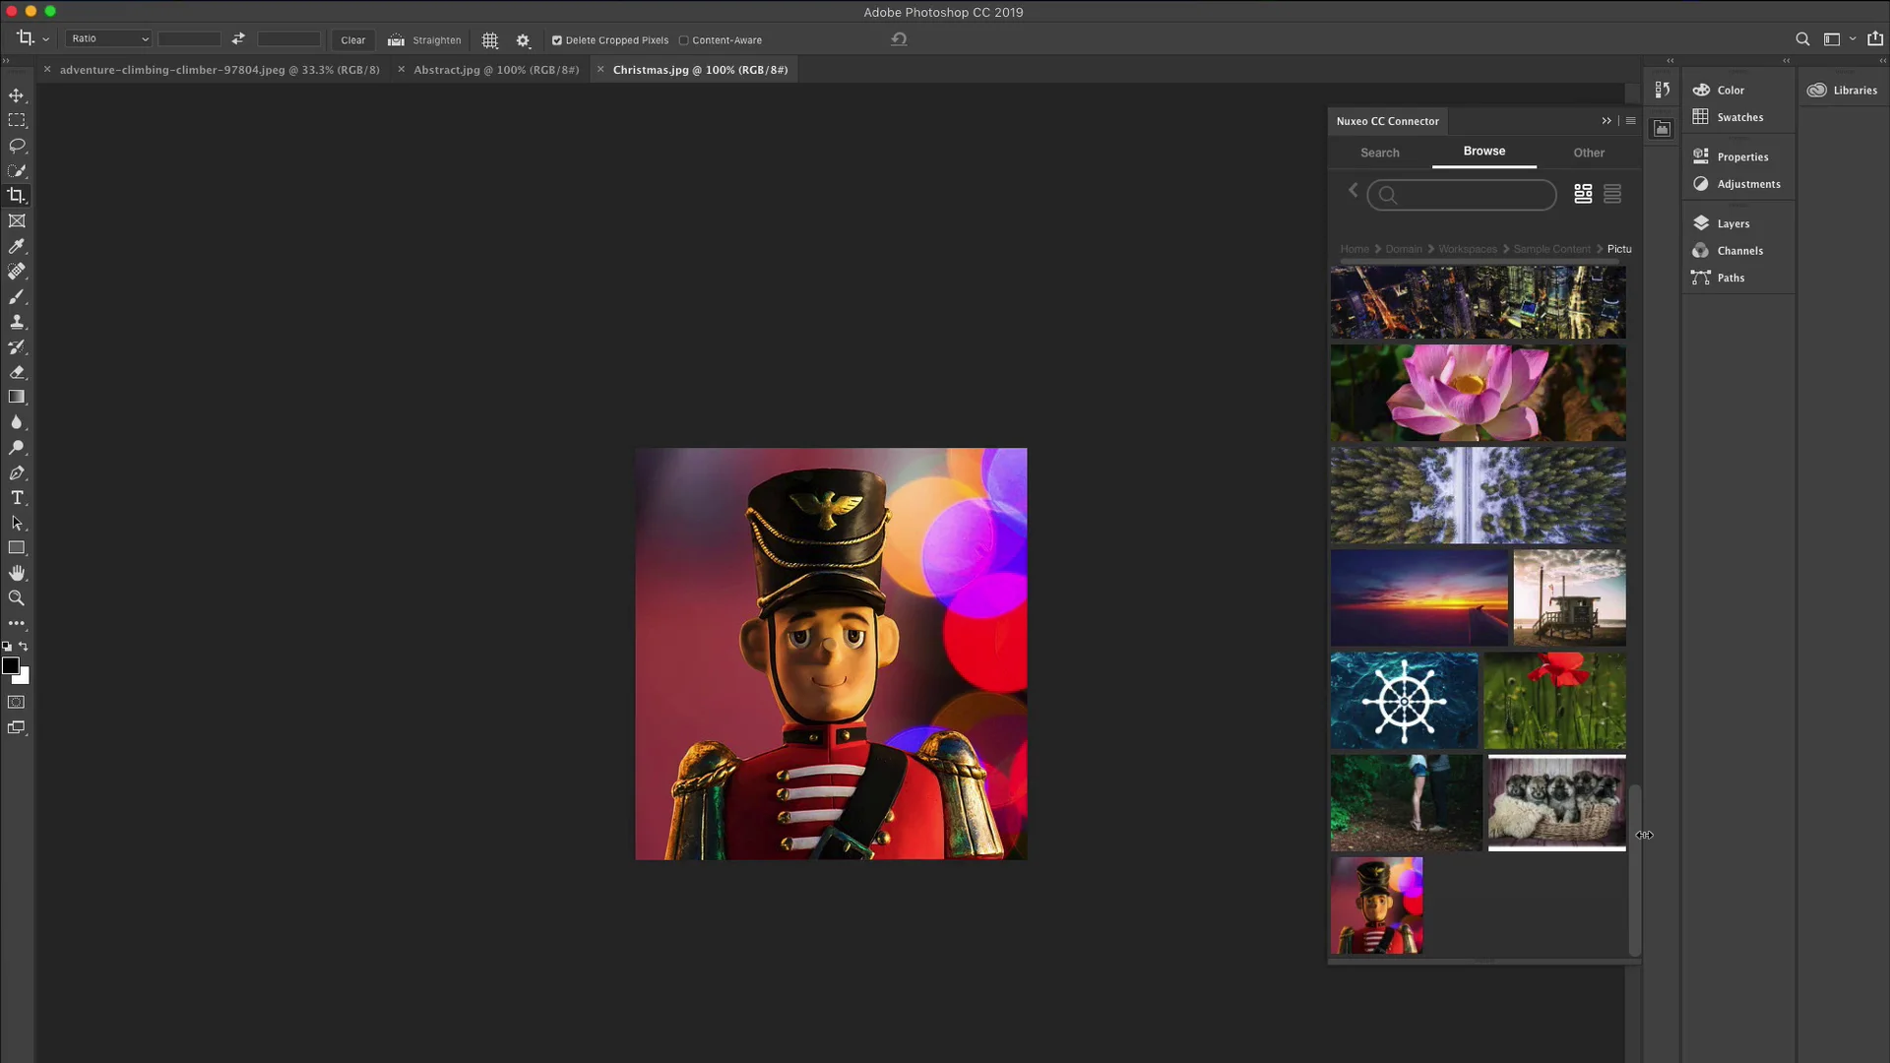1890x1063 pixels.
Task: Select the Blur tool
Action: pyautogui.click(x=17, y=422)
